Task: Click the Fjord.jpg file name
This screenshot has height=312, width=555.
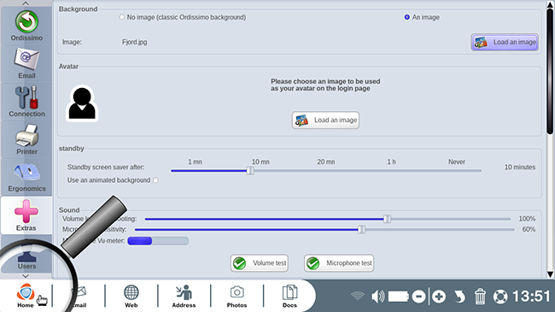Action: click(135, 42)
